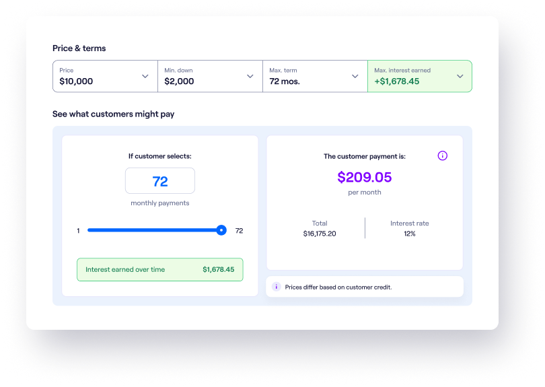Click the $1,678.45 value in green banner
The width and height of the screenshot is (545, 387).
point(218,269)
